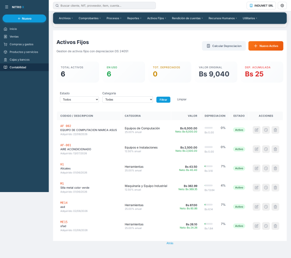291x258 pixels.
Task: View history clock for ME14 asset
Action: click(266, 207)
